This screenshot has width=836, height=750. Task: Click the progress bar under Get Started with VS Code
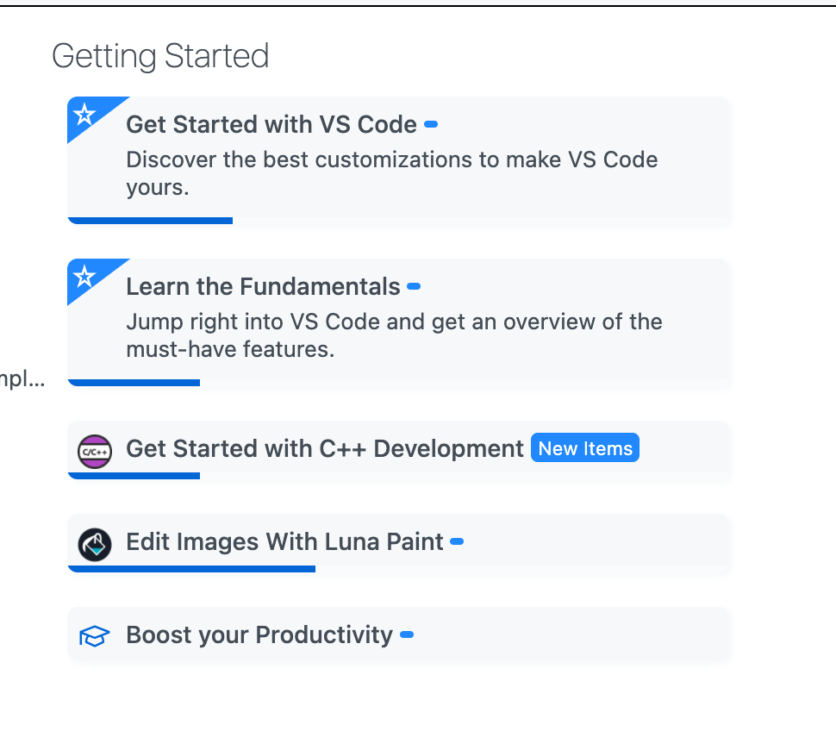(x=150, y=222)
